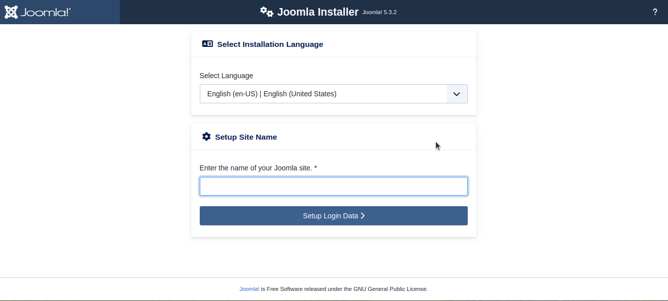Screen dimensions: 668x301
Task: Click the Select Language field label
Action: (x=226, y=76)
